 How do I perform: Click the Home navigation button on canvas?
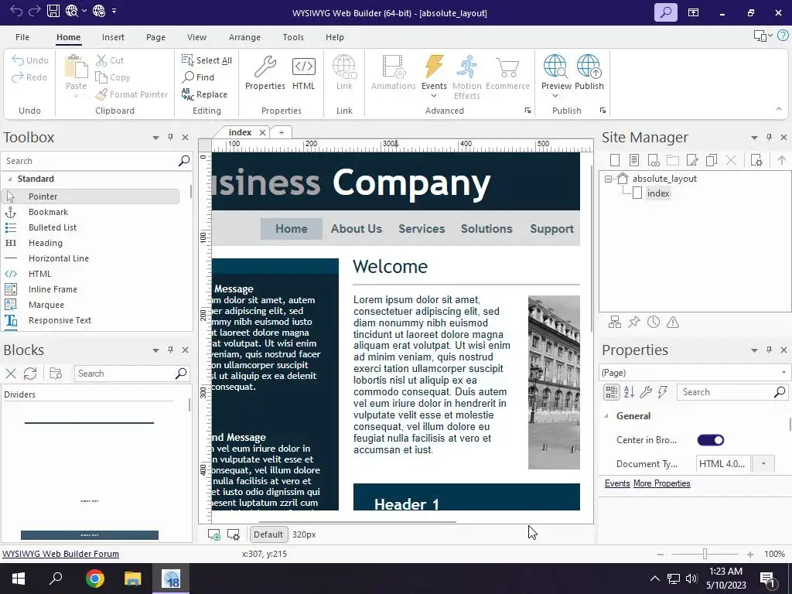coord(292,229)
